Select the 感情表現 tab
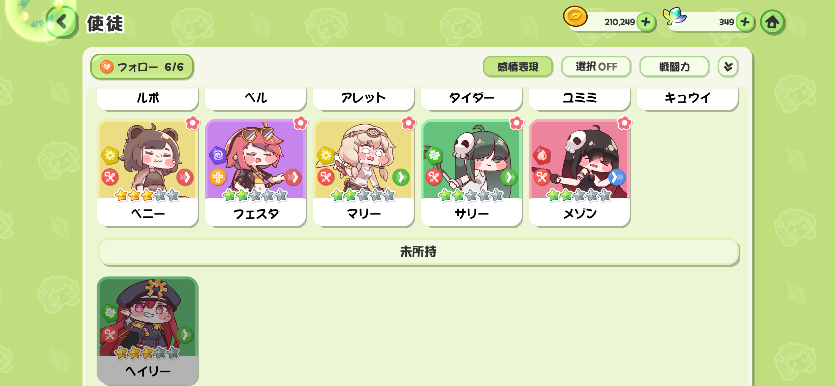 pos(518,67)
